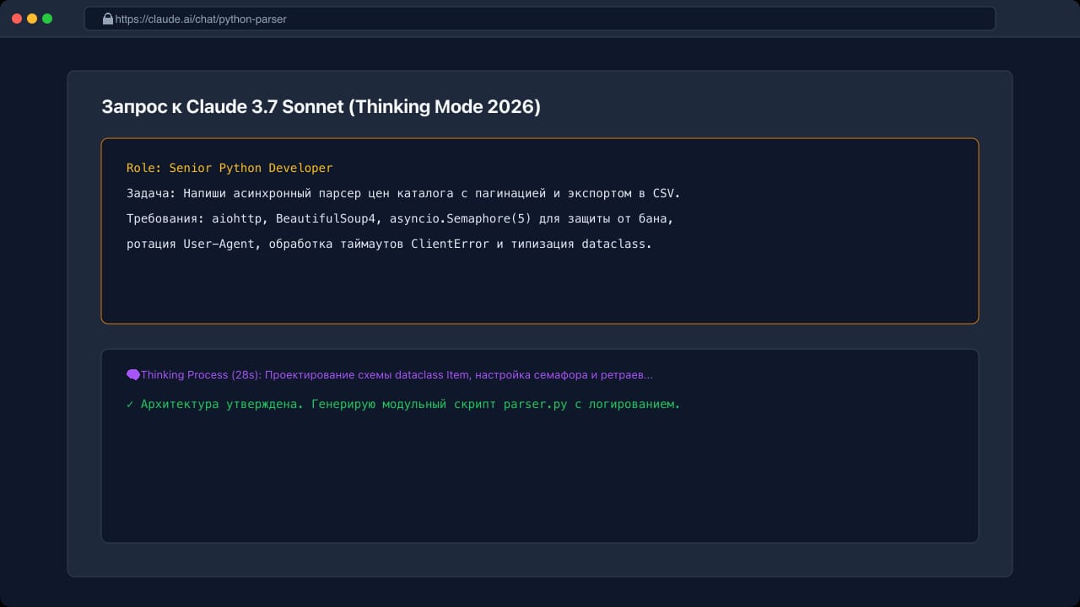Click the "Role: Senior Python Developer" line
The image size is (1080, 607).
point(229,168)
